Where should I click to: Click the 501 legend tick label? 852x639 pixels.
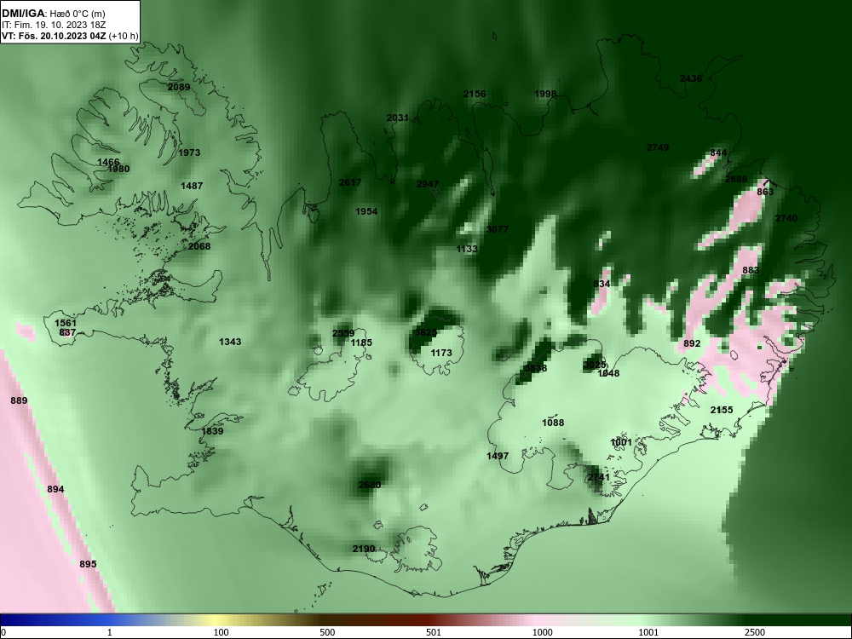pyautogui.click(x=434, y=632)
